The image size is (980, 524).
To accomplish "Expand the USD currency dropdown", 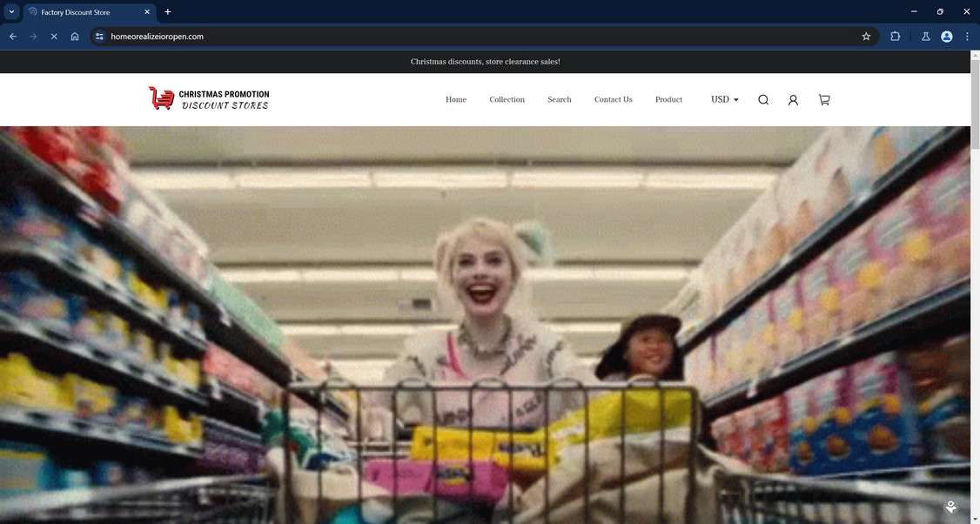I will click(724, 99).
